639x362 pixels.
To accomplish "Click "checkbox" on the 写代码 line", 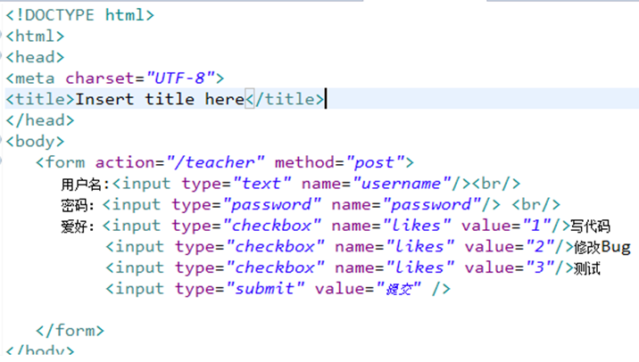I will click(x=272, y=226).
